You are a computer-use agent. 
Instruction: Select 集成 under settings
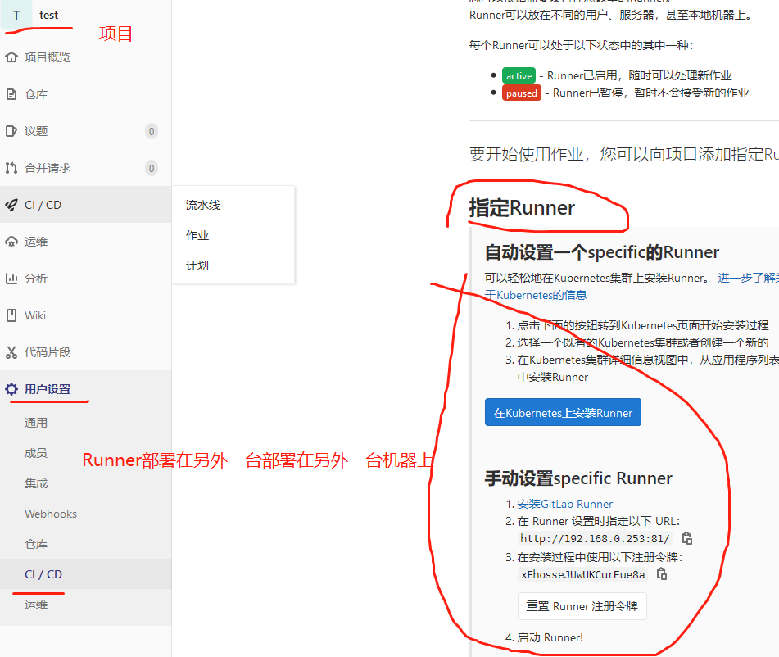tap(36, 483)
